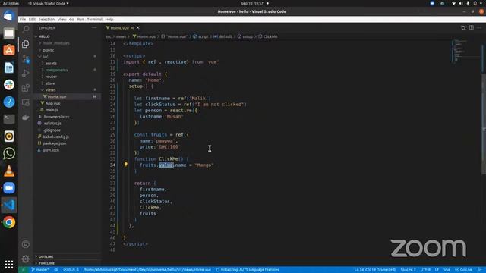Open the Accounts icon in activity bar

(x=26, y=244)
